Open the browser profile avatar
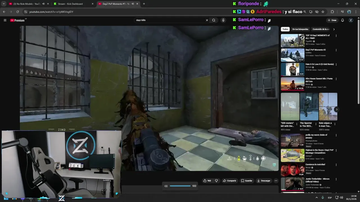This screenshot has height=202, width=360. pos(349,12)
